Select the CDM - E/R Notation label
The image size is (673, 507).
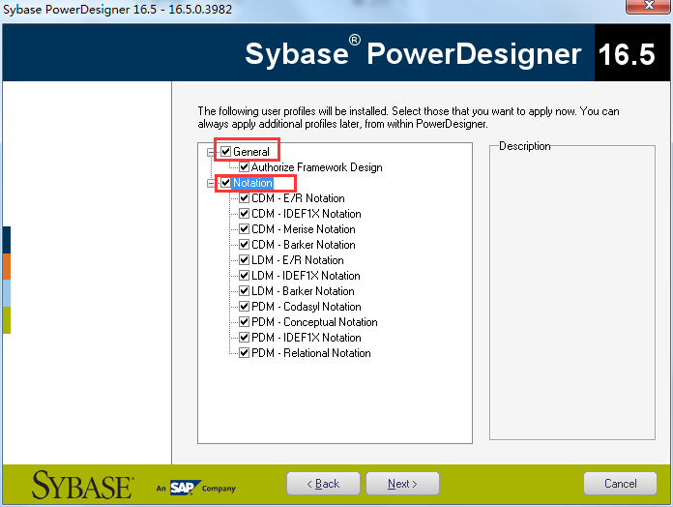298,198
